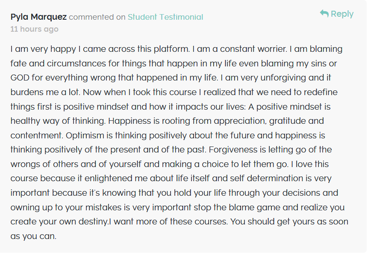Click the '11 hours ago' timestamp
The height and width of the screenshot is (254, 368).
(35, 29)
